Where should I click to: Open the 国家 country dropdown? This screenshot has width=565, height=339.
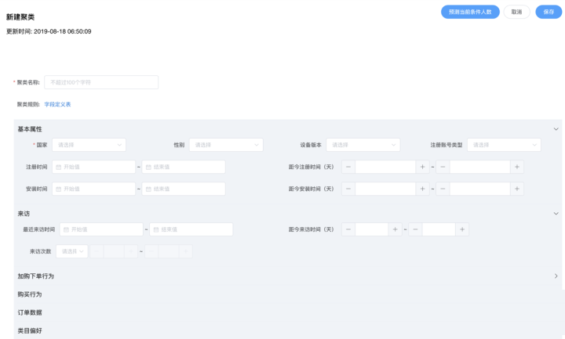[x=89, y=145]
